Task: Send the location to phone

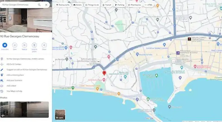Action: pos(34,45)
